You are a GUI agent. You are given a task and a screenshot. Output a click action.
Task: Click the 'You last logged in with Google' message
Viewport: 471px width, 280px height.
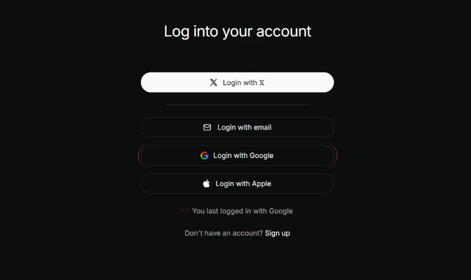(242, 211)
